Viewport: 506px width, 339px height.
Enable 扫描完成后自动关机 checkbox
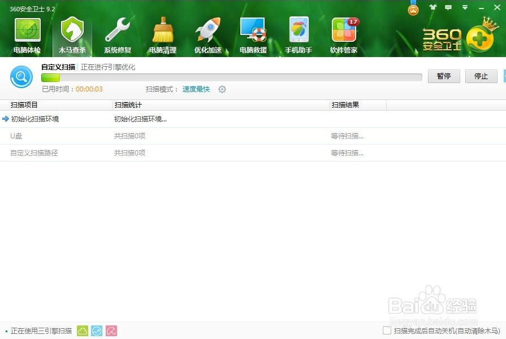point(387,331)
